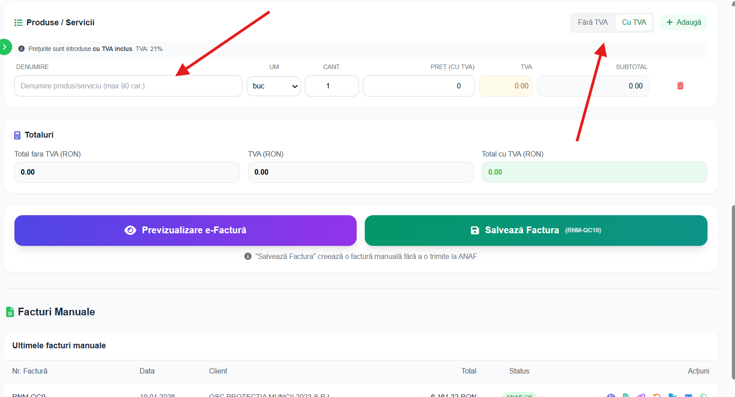Switch pricing to Fără TVA
Image resolution: width=735 pixels, height=397 pixels.
click(593, 22)
